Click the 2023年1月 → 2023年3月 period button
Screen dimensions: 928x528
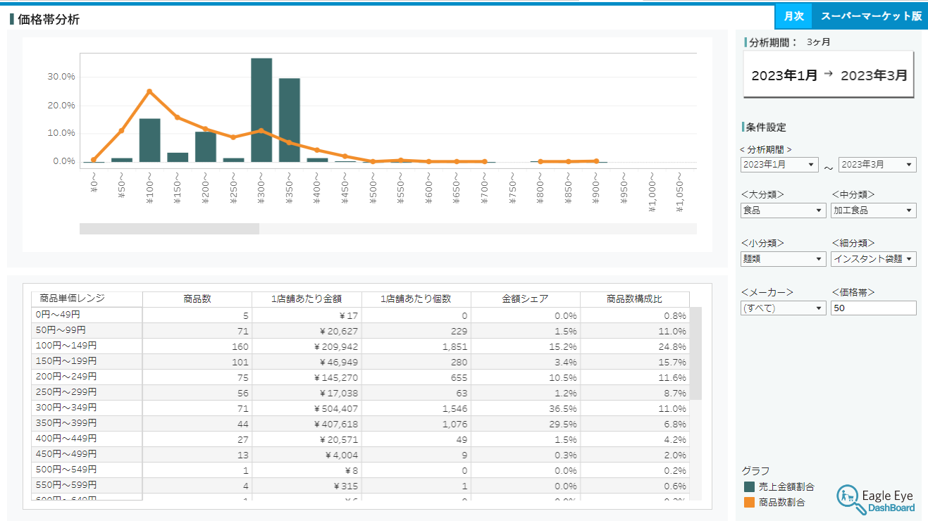829,75
